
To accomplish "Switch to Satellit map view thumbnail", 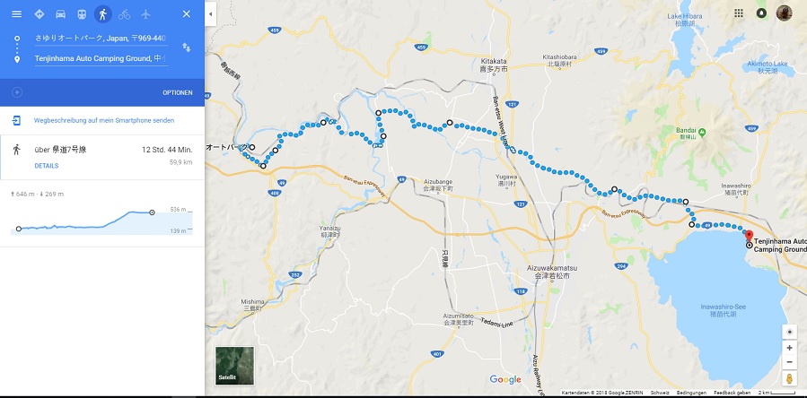I will [x=234, y=365].
